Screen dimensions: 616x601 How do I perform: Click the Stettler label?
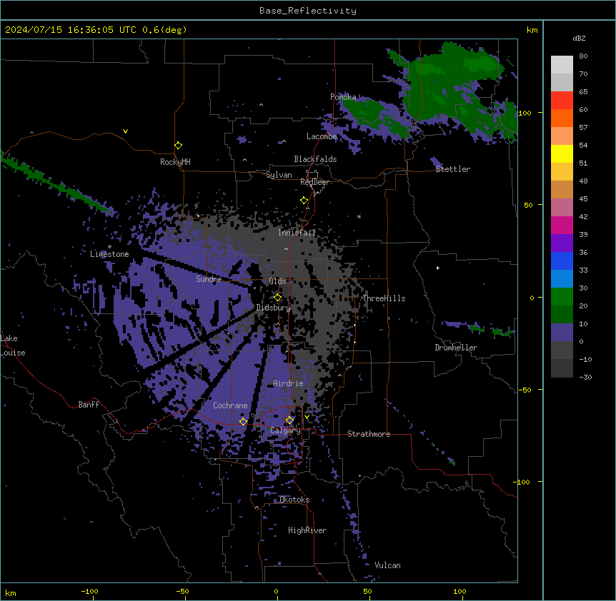[453, 169]
